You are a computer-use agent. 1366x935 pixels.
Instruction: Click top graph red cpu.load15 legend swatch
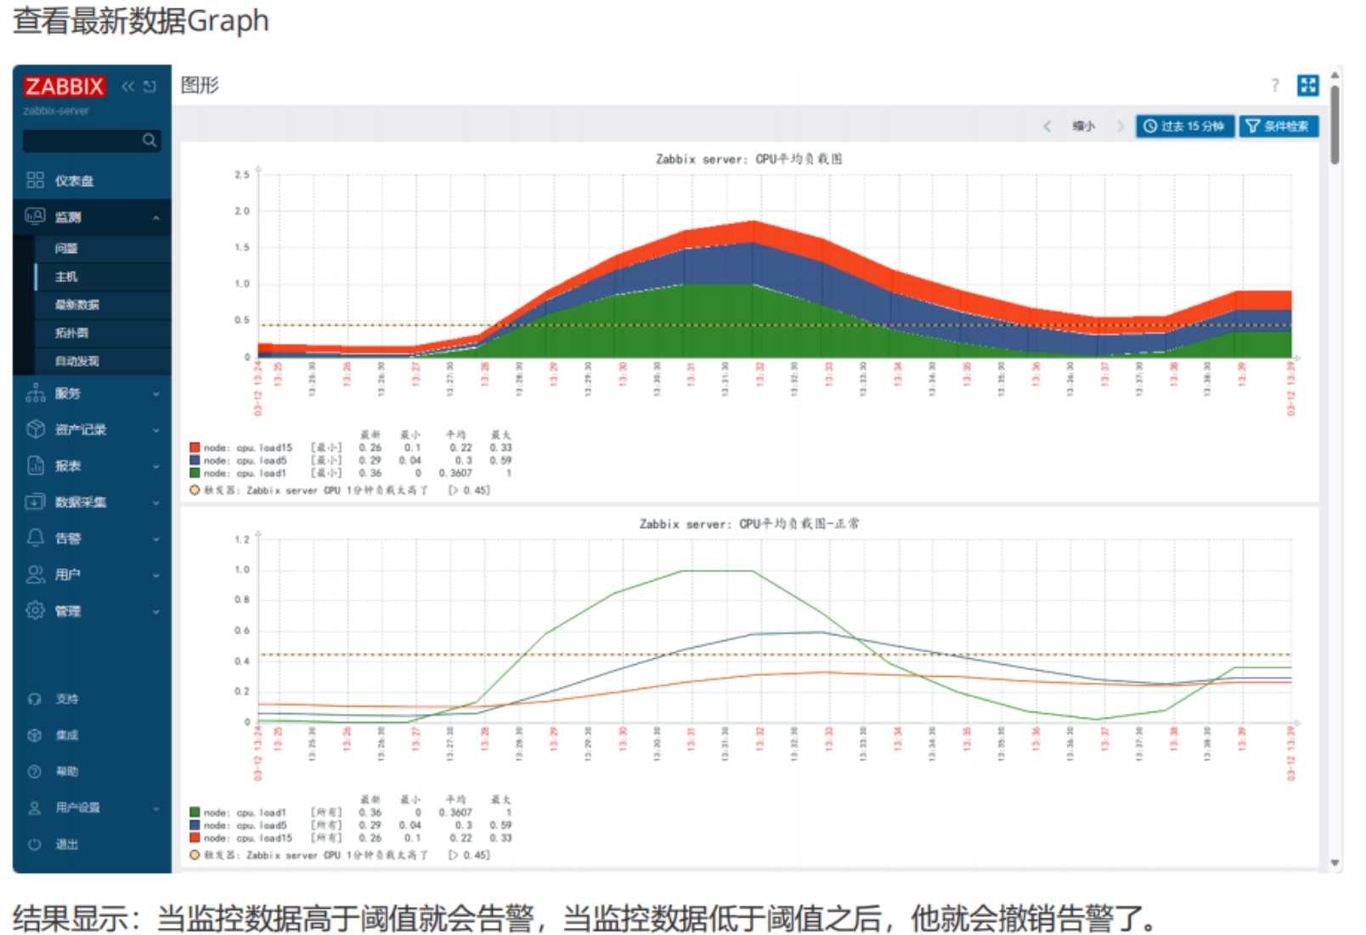[195, 448]
